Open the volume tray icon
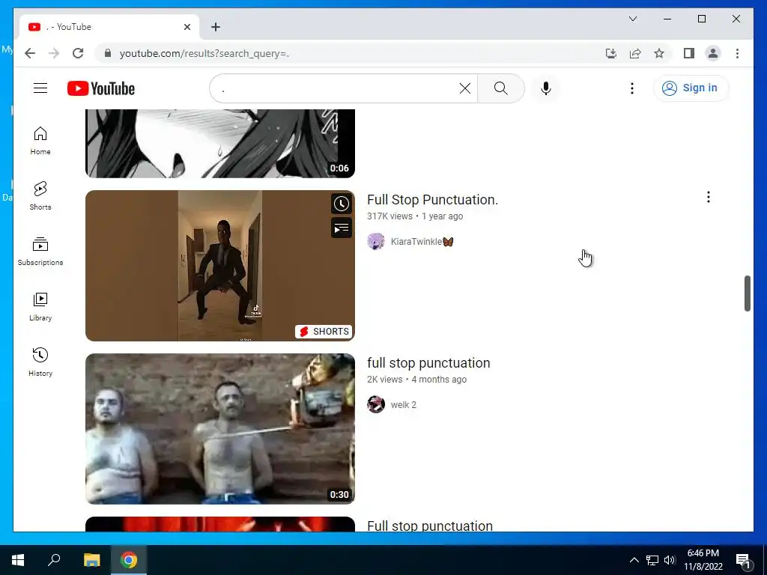767x575 pixels. pos(670,560)
